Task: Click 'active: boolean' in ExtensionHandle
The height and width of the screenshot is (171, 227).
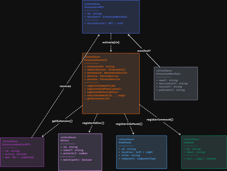Action: click(x=16, y=154)
